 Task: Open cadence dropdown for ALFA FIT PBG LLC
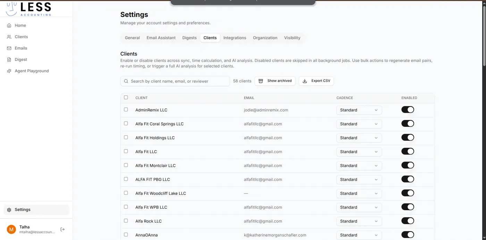tap(359, 179)
